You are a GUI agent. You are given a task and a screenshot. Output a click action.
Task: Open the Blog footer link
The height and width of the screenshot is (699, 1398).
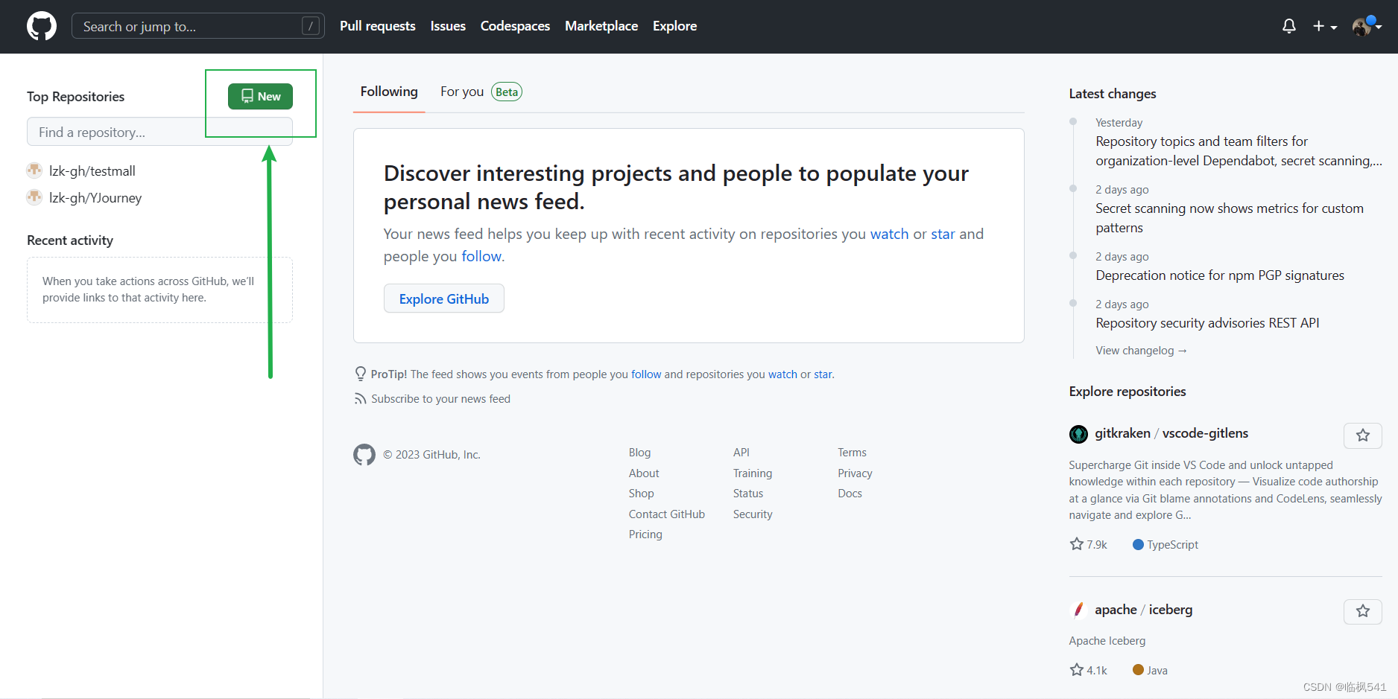639,453
